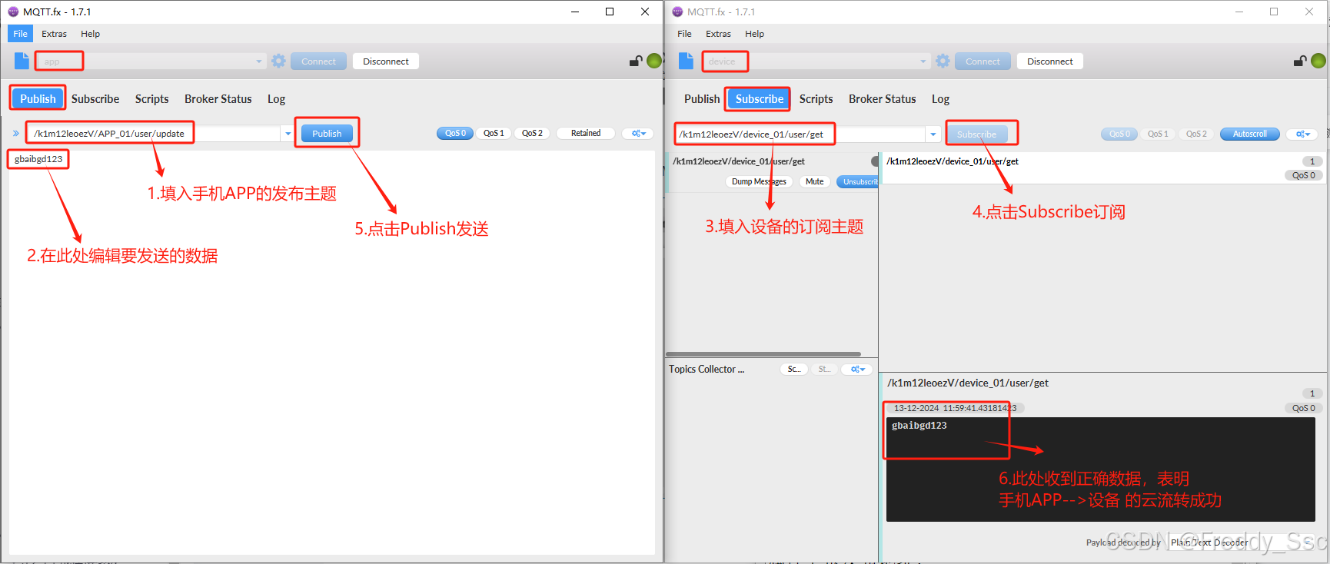Open Extras menu in right window

[x=718, y=34]
